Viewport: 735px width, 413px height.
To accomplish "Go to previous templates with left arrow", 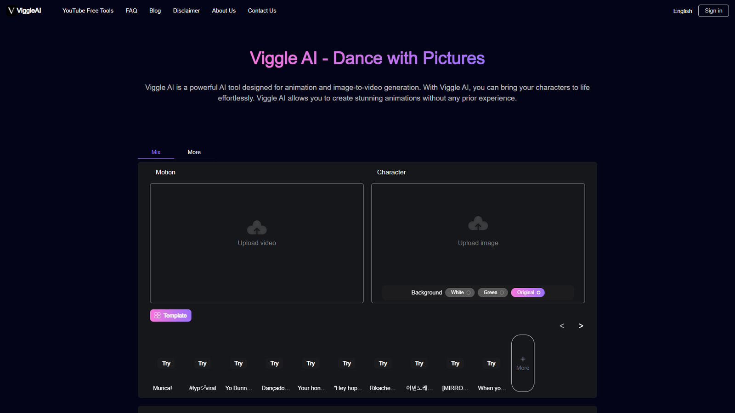I will click(562, 326).
